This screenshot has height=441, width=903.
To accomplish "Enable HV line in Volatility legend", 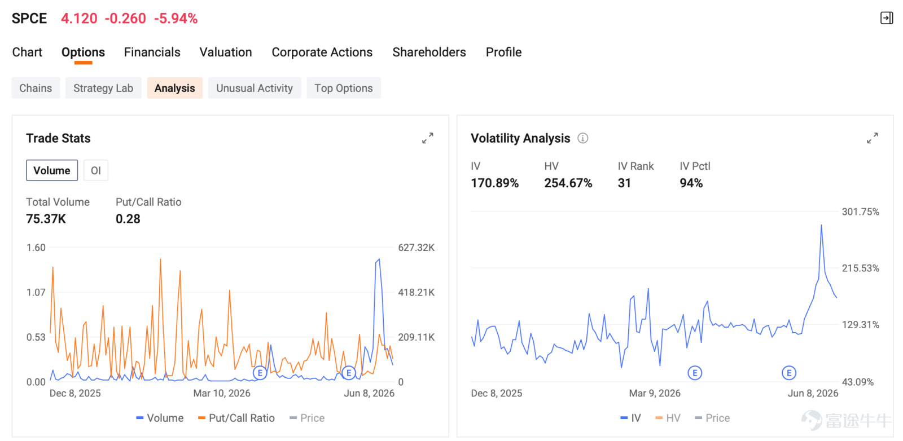I will (668, 418).
